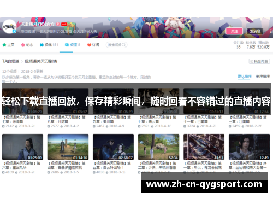Click the 12个视频 count text

pyautogui.click(x=9, y=72)
